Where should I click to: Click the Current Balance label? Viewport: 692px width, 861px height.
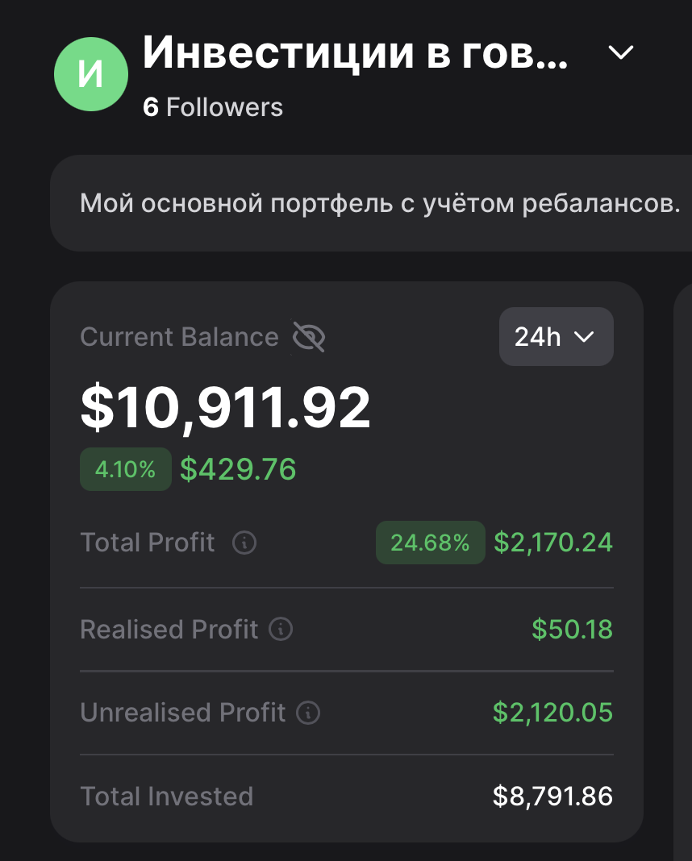coord(179,337)
